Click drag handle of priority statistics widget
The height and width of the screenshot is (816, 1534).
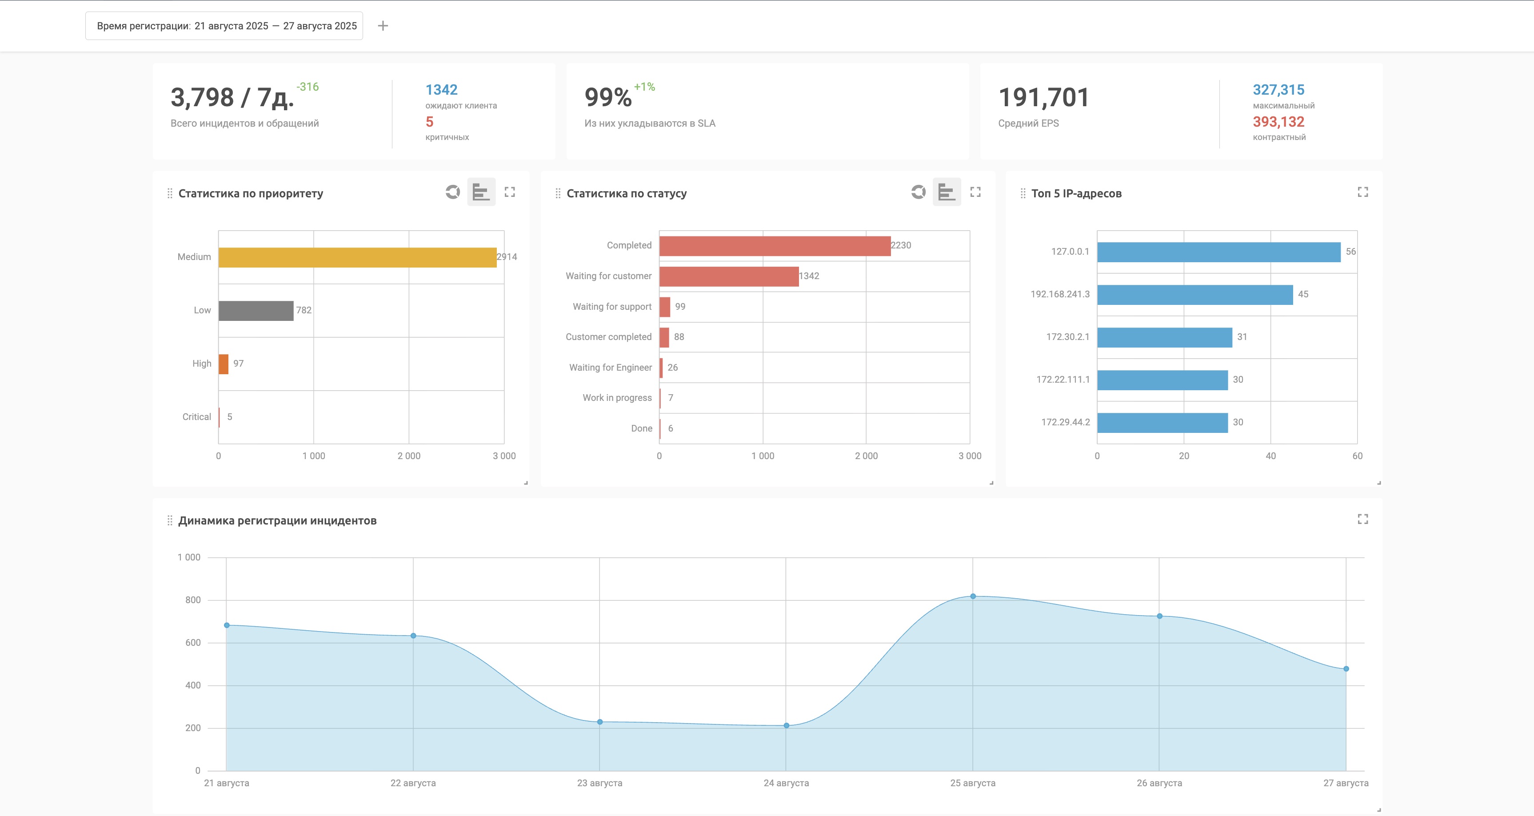pyautogui.click(x=170, y=194)
